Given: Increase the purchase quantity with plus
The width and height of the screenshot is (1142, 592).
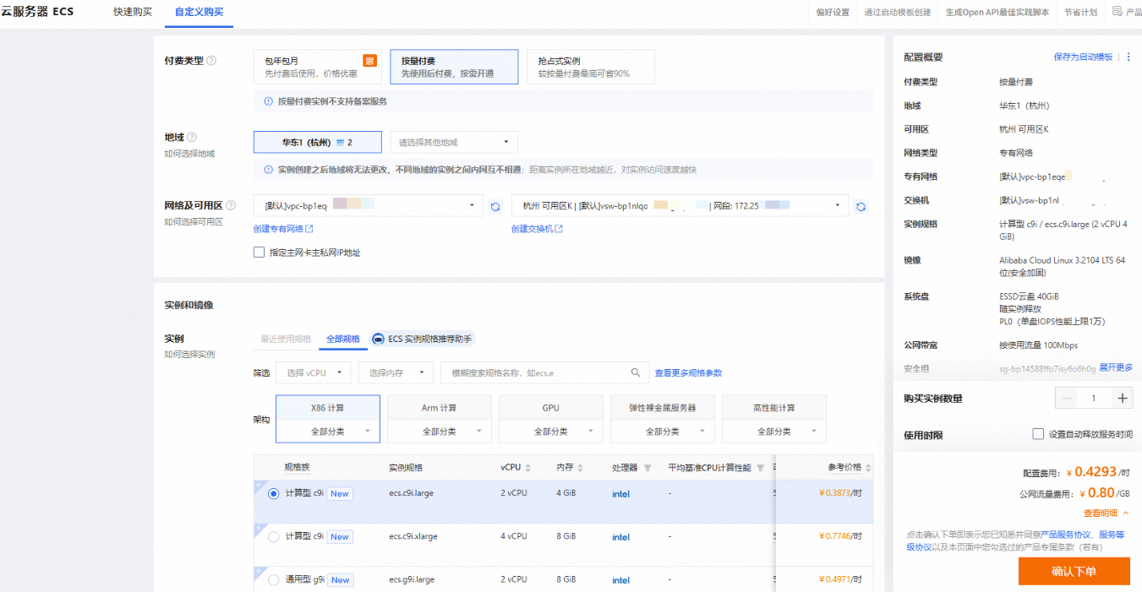Looking at the screenshot, I should coord(1123,399).
